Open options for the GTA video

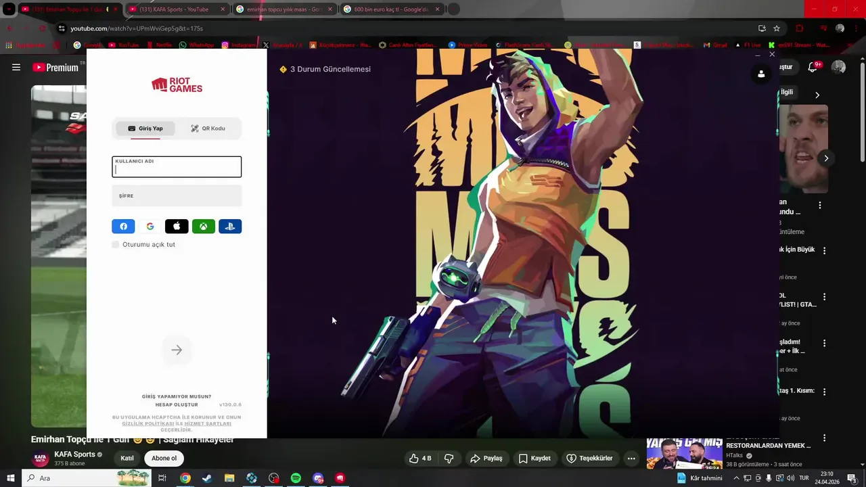(x=824, y=297)
